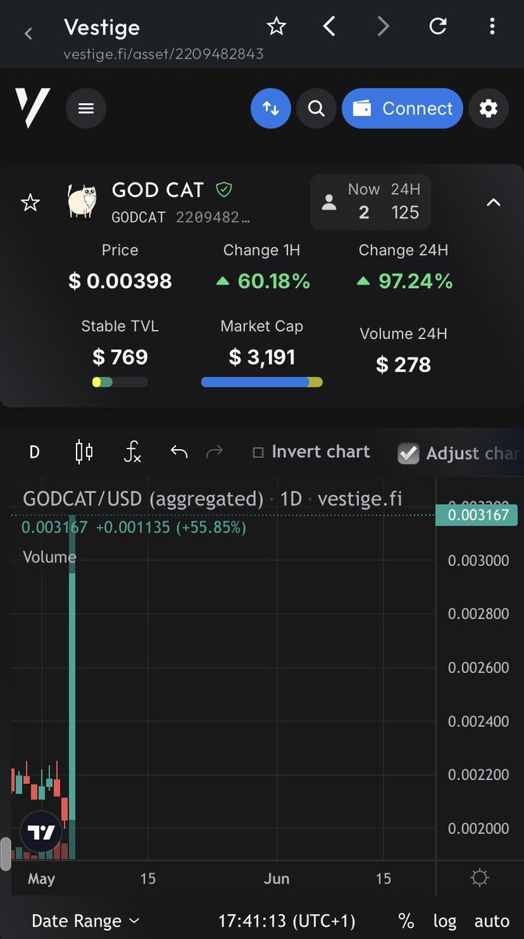Click vestige.fi/asset URL address
Screen dimensions: 524x939
(163, 54)
